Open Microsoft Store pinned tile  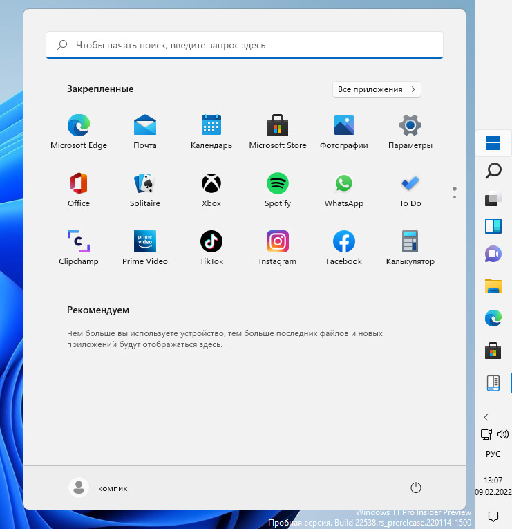[277, 132]
